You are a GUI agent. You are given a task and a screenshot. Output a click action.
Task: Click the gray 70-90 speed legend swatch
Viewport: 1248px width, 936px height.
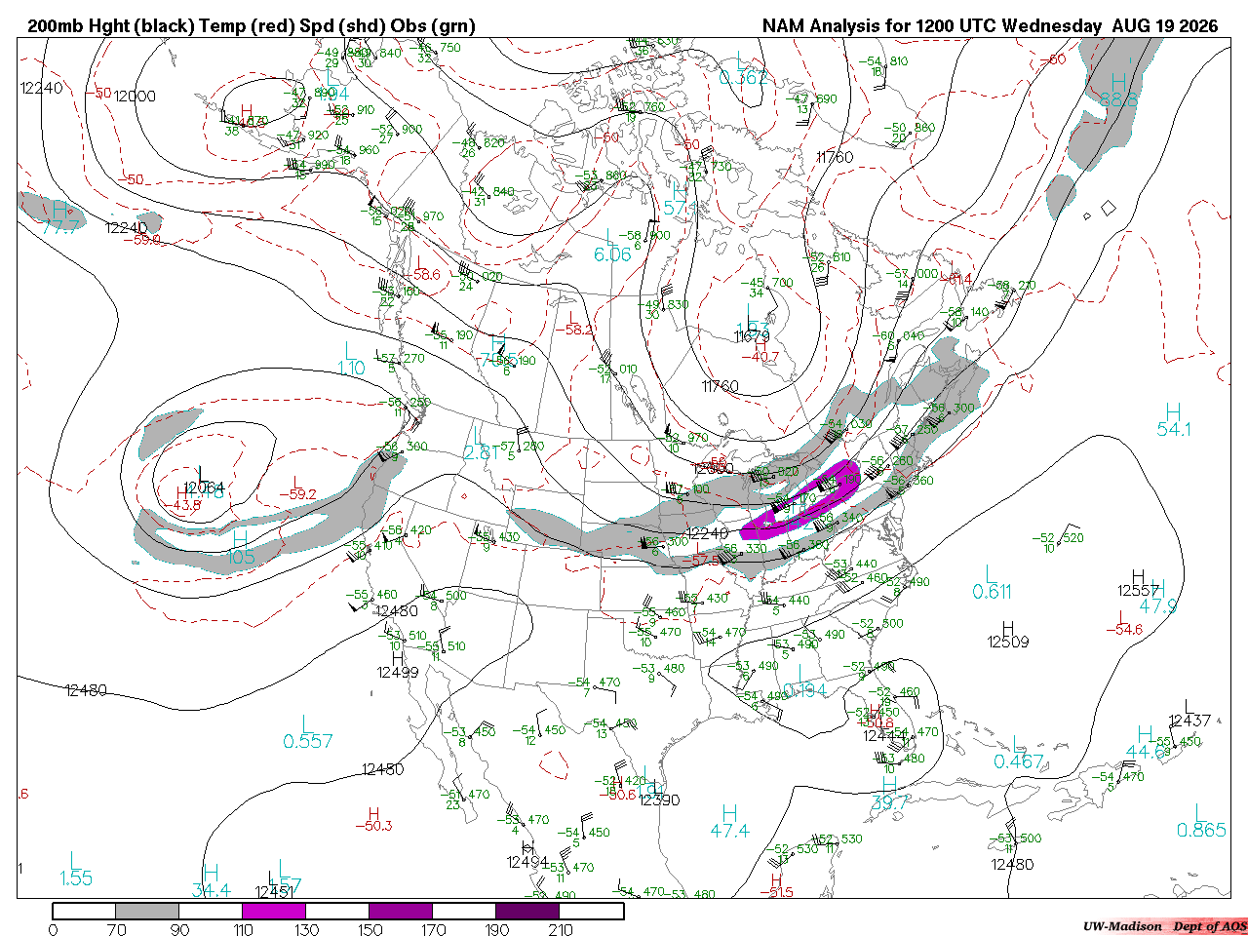point(147,911)
